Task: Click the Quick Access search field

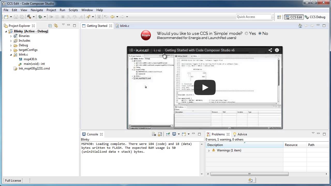Action: (x=253, y=17)
